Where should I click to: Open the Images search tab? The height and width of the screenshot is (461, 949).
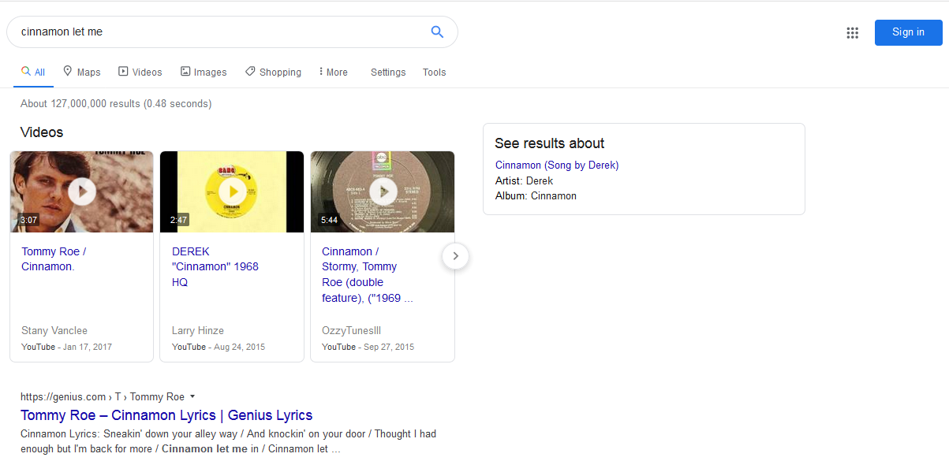coord(204,72)
